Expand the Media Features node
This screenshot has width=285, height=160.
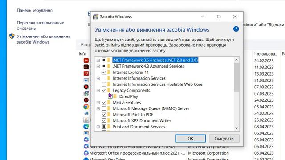[98, 103]
